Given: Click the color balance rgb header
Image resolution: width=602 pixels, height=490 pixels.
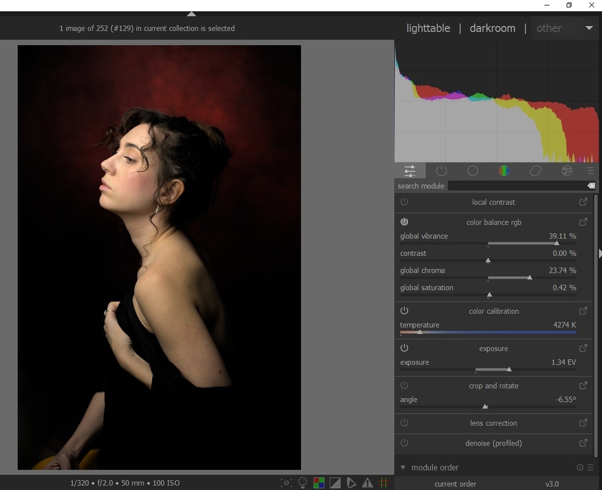Looking at the screenshot, I should pos(494,222).
